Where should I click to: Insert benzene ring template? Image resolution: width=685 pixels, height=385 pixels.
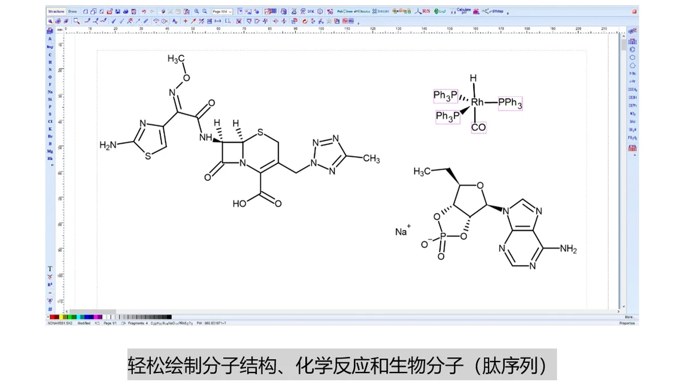(632, 49)
